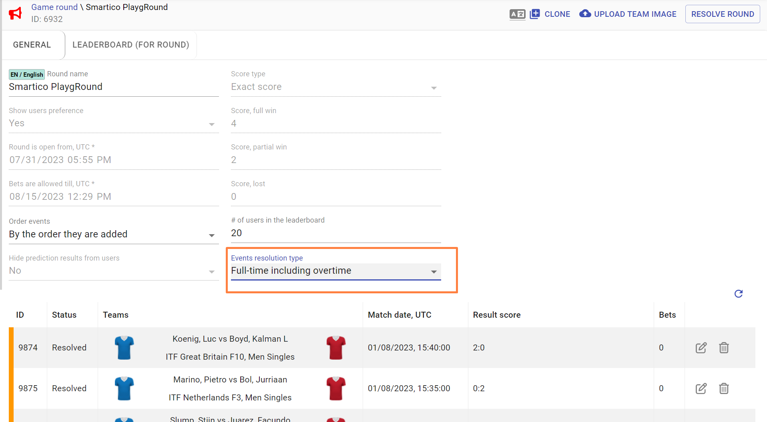Click the refresh events icon
The image size is (767, 422).
tap(739, 294)
